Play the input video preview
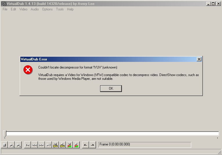The height and width of the screenshot is (155, 222). click(x=11, y=145)
